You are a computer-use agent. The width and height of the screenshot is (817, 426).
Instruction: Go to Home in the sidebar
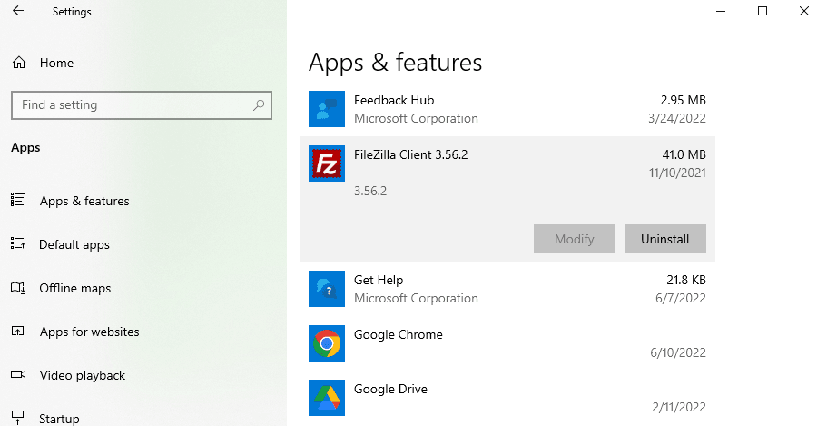pyautogui.click(x=57, y=63)
